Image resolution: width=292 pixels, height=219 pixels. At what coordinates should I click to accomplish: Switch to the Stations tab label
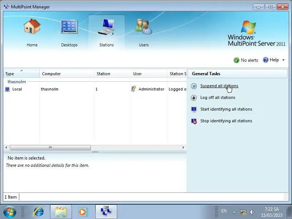pos(107,45)
